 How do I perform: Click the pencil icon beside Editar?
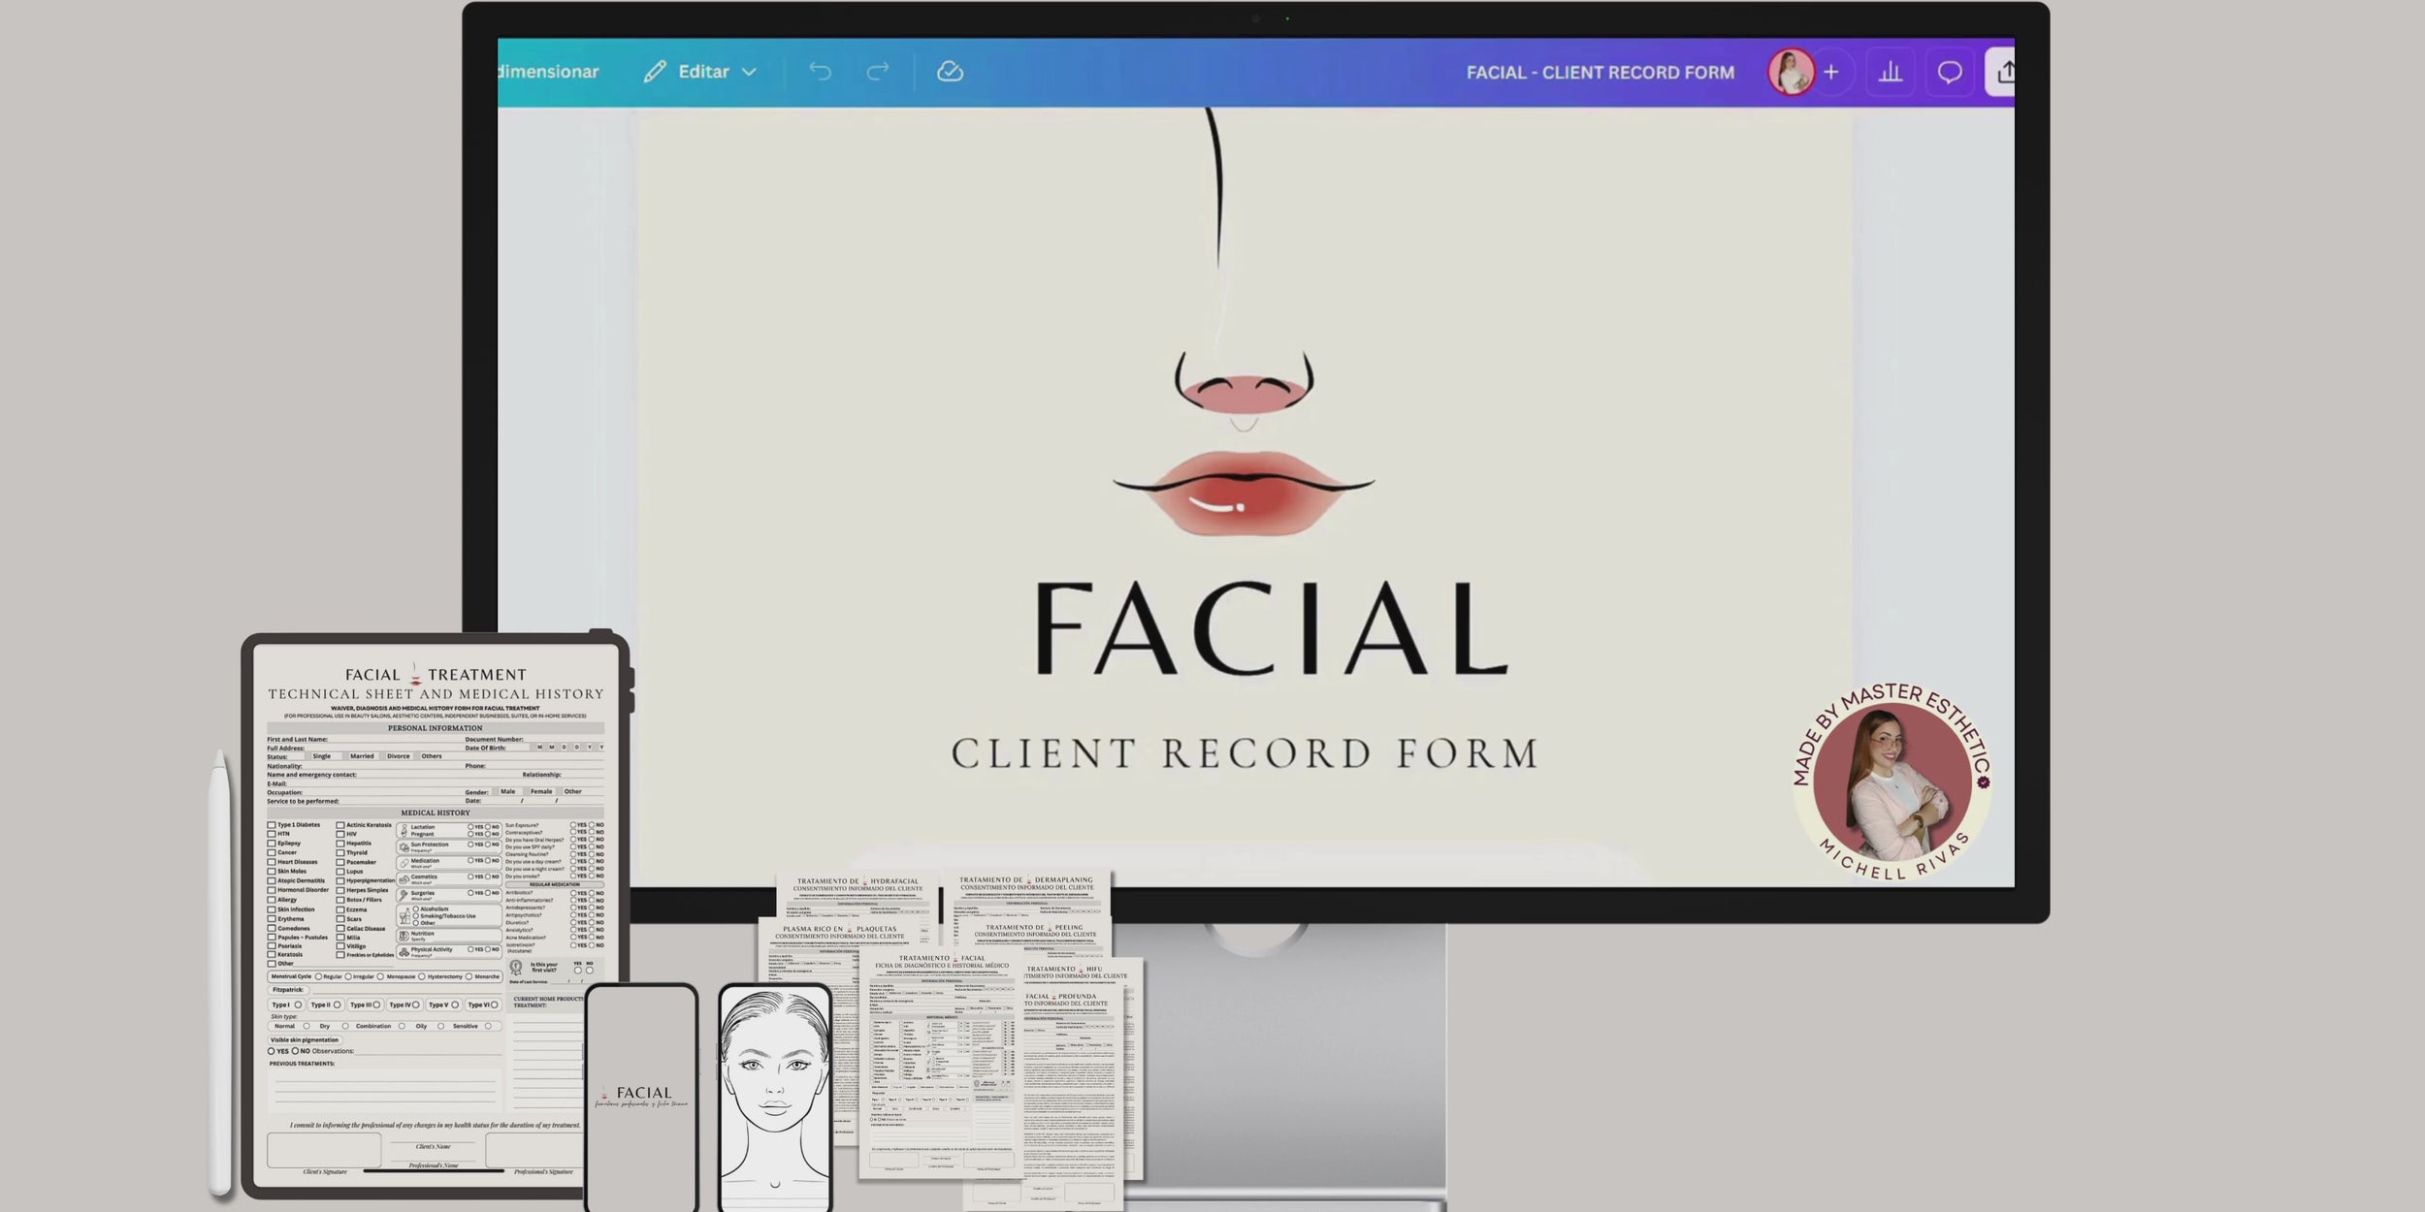pyautogui.click(x=655, y=72)
